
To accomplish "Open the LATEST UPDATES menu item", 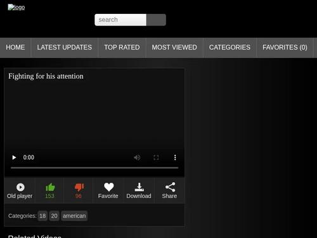I will [65, 48].
